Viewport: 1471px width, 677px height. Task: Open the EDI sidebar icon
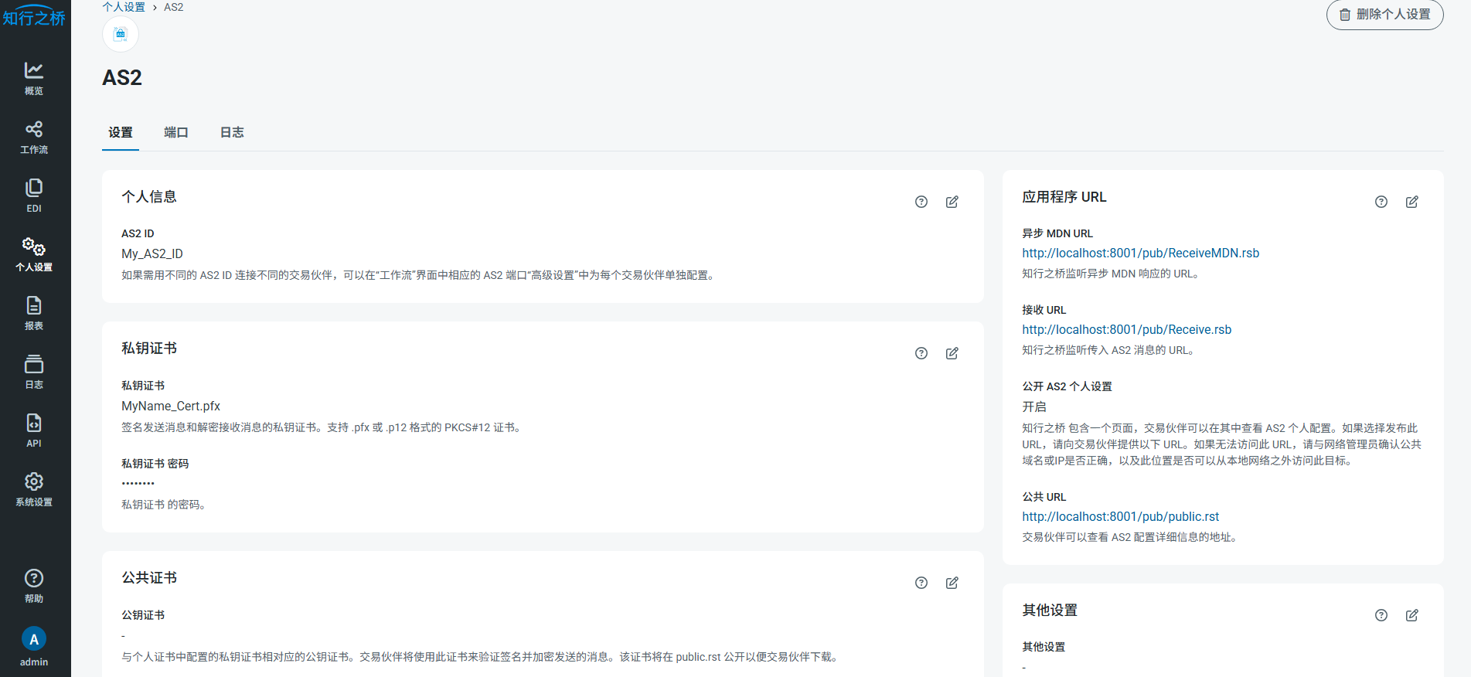[34, 196]
